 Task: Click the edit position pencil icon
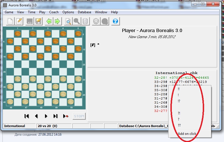coord(19,21)
